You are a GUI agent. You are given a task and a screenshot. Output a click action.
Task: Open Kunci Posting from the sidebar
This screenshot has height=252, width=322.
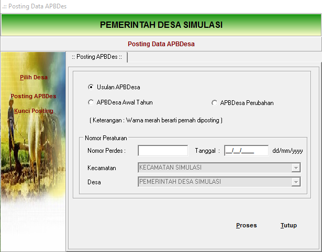[34, 111]
